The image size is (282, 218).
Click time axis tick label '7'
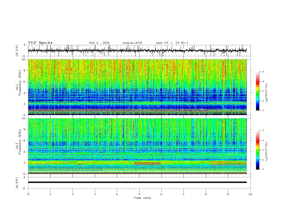[x=184, y=194]
